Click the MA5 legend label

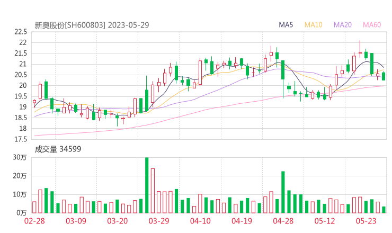click(286, 25)
